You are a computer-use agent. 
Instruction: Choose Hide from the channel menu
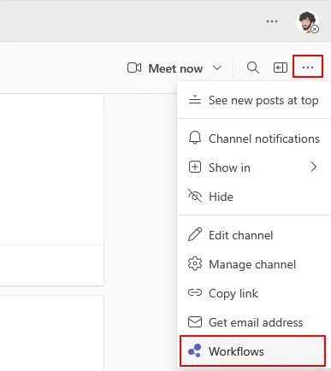(x=253, y=197)
